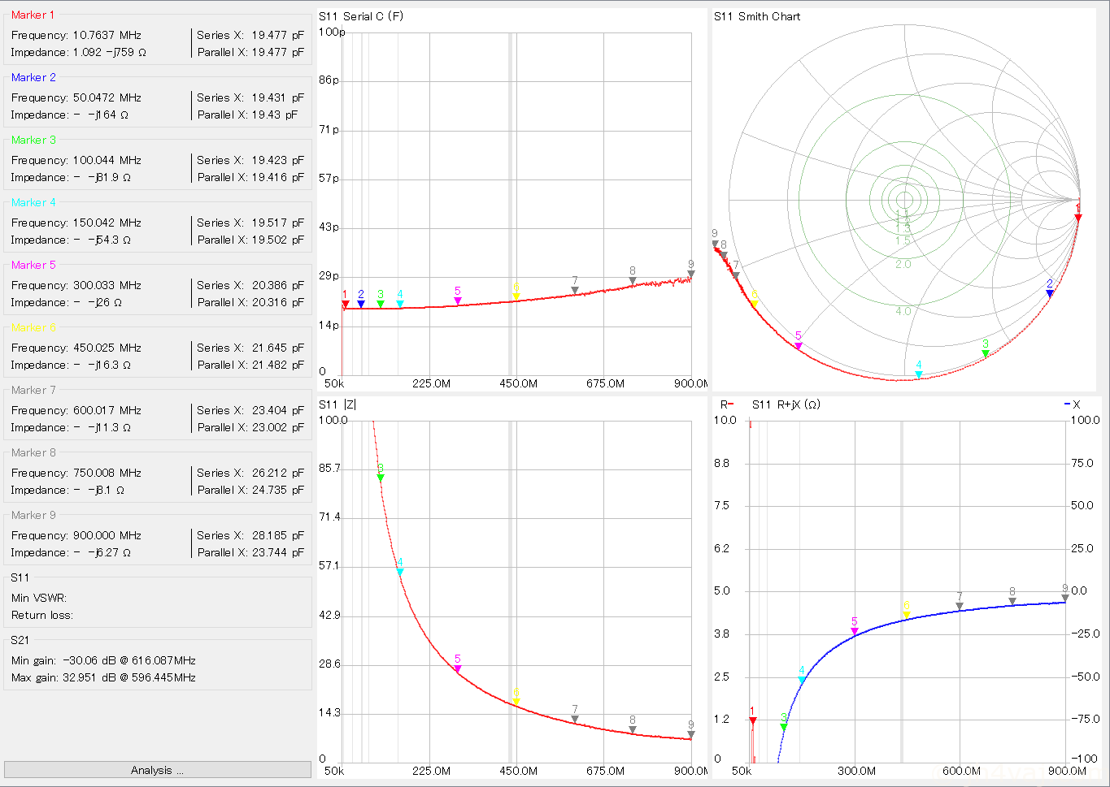Image resolution: width=1110 pixels, height=787 pixels.
Task: Click cyan marker 4 on the |Z| chart
Action: (x=400, y=573)
